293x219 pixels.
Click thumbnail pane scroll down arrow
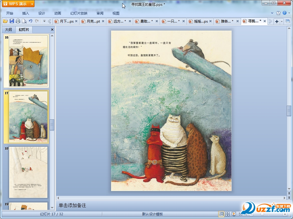point(52,208)
